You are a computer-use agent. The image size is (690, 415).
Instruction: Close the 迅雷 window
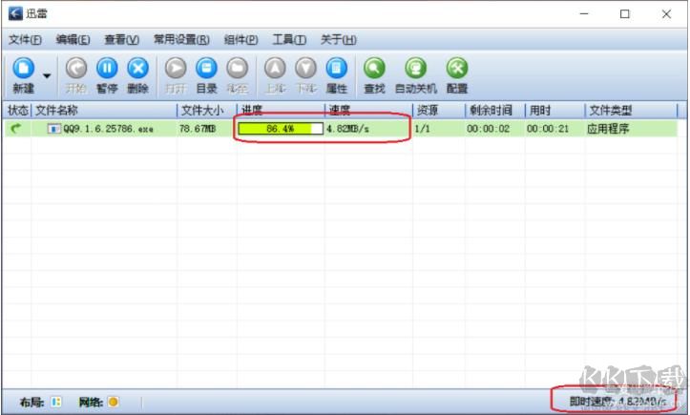point(666,13)
